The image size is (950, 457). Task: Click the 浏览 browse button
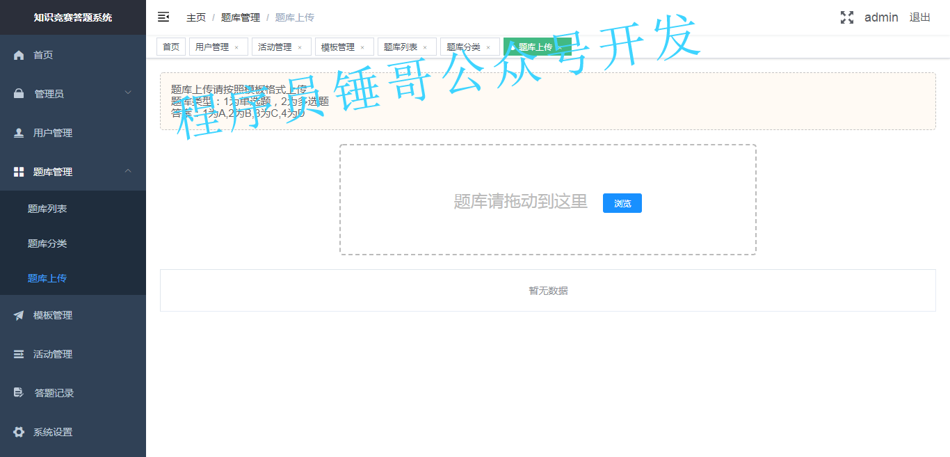click(622, 203)
